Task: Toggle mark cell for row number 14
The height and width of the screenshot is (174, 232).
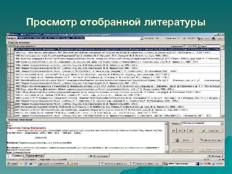Action: point(12,89)
